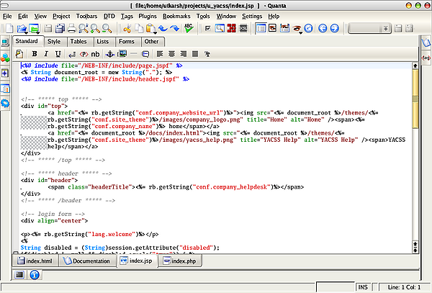The height and width of the screenshot is (293, 432).
Task: Toggle INS insert mode in the status bar
Action: [x=363, y=287]
